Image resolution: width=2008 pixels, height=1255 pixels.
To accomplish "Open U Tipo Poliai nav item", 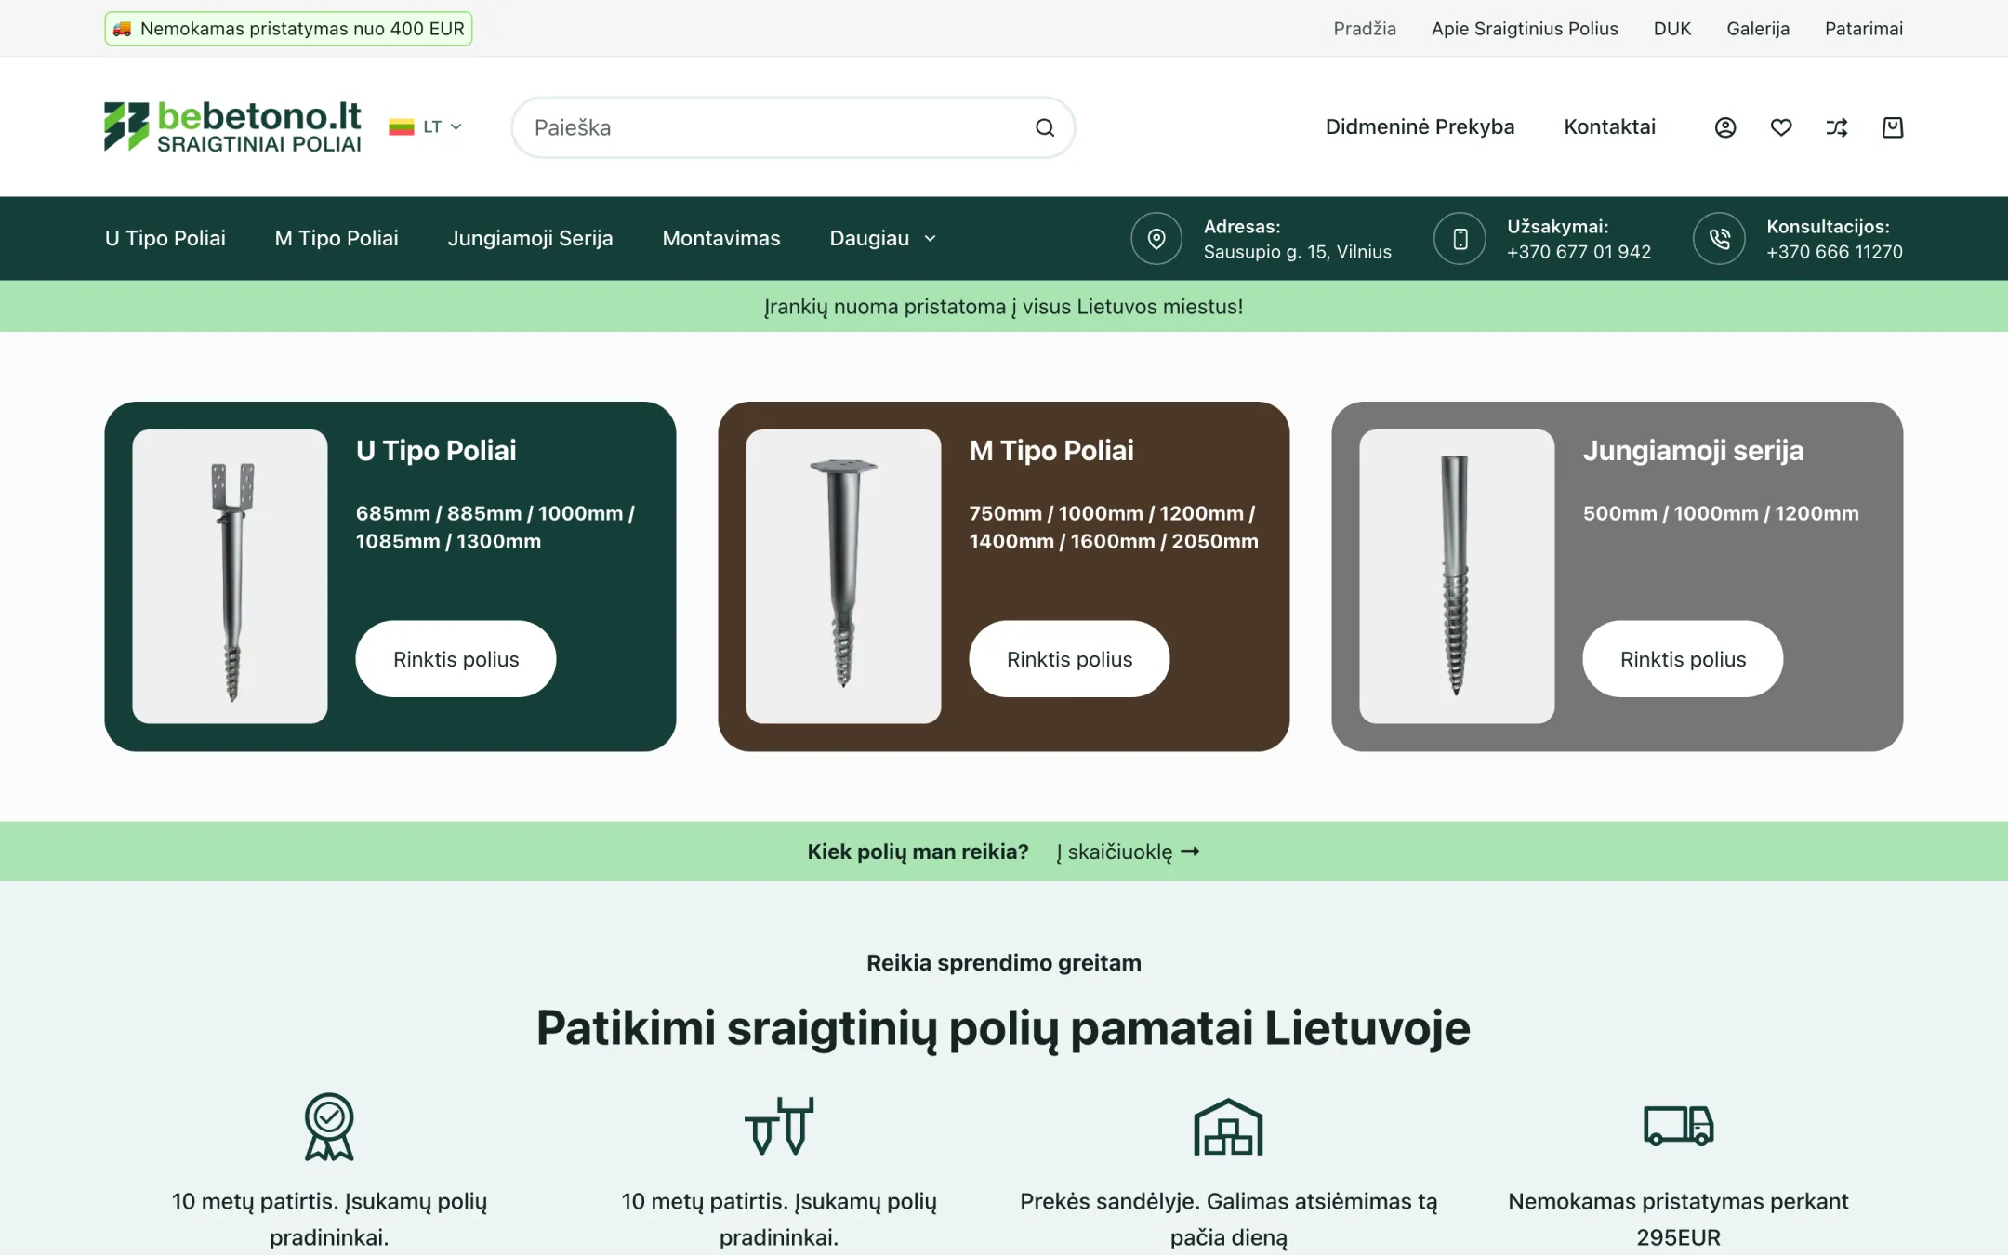I will (x=165, y=239).
